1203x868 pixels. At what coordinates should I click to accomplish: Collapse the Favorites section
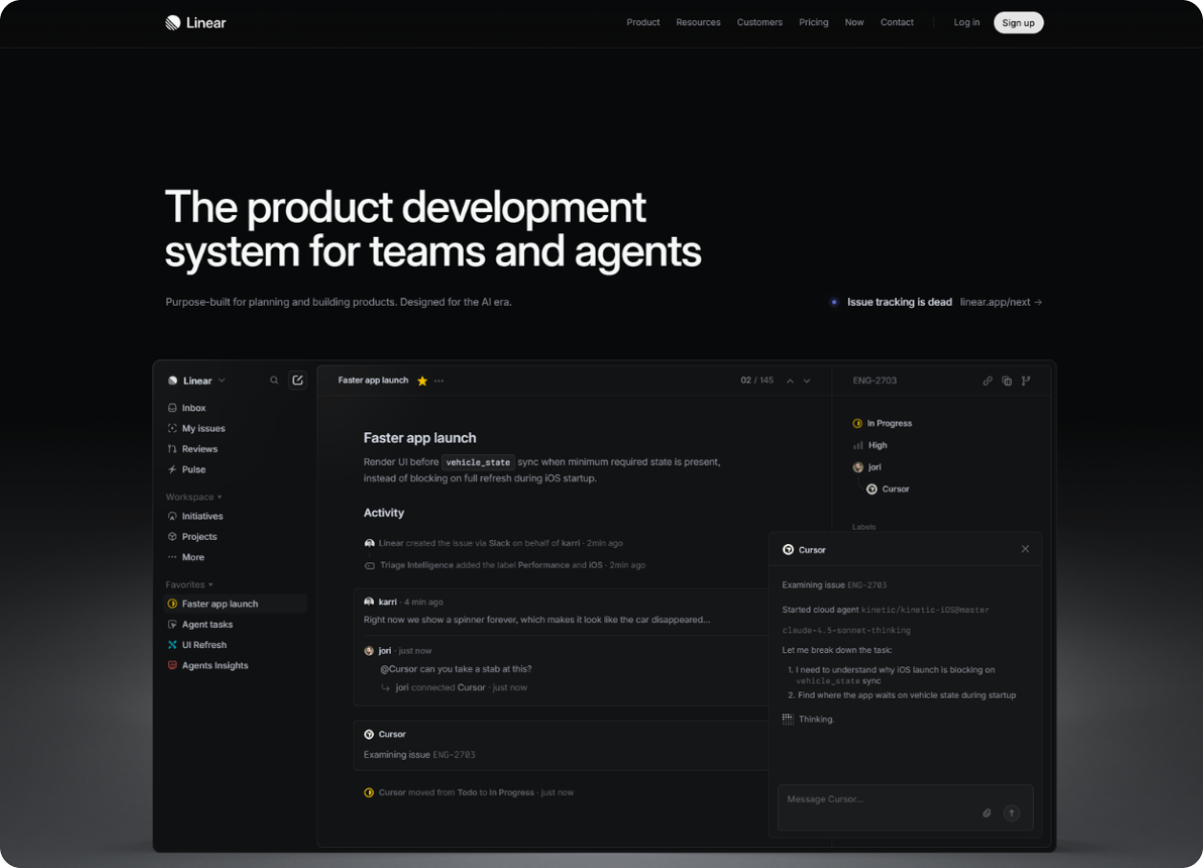pos(189,584)
